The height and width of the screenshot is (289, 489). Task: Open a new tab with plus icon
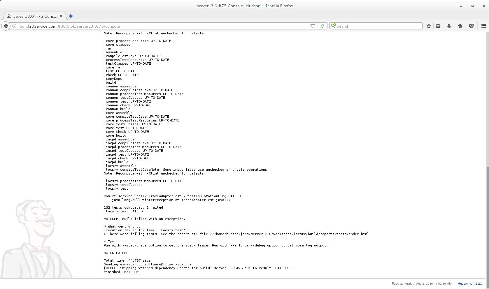point(71,16)
